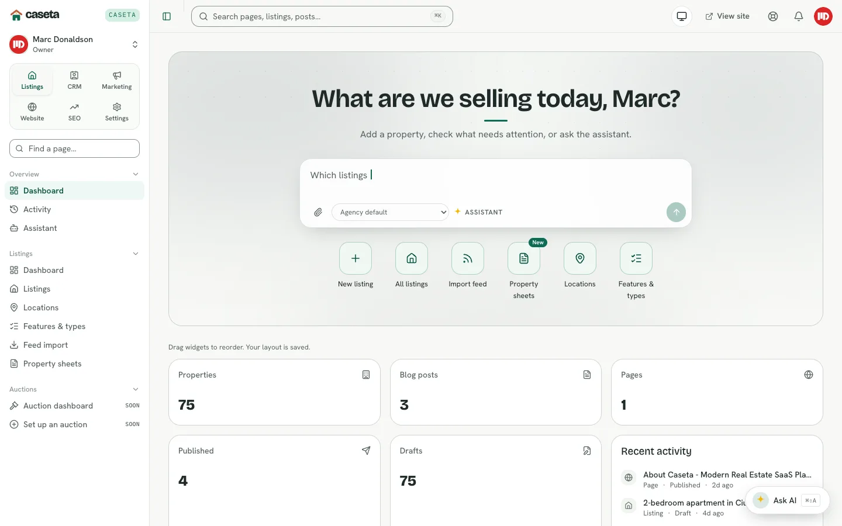
Task: Open the notifications bell
Action: point(799,16)
